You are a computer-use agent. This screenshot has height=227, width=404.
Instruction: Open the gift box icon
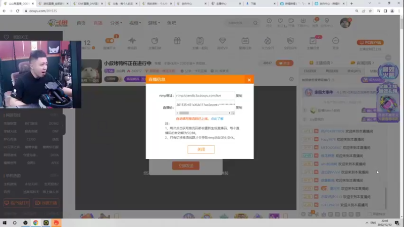177,41
